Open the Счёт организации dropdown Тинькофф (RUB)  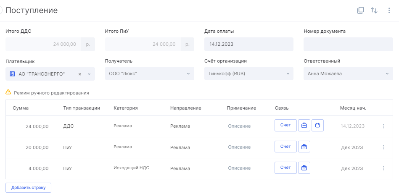(x=249, y=74)
